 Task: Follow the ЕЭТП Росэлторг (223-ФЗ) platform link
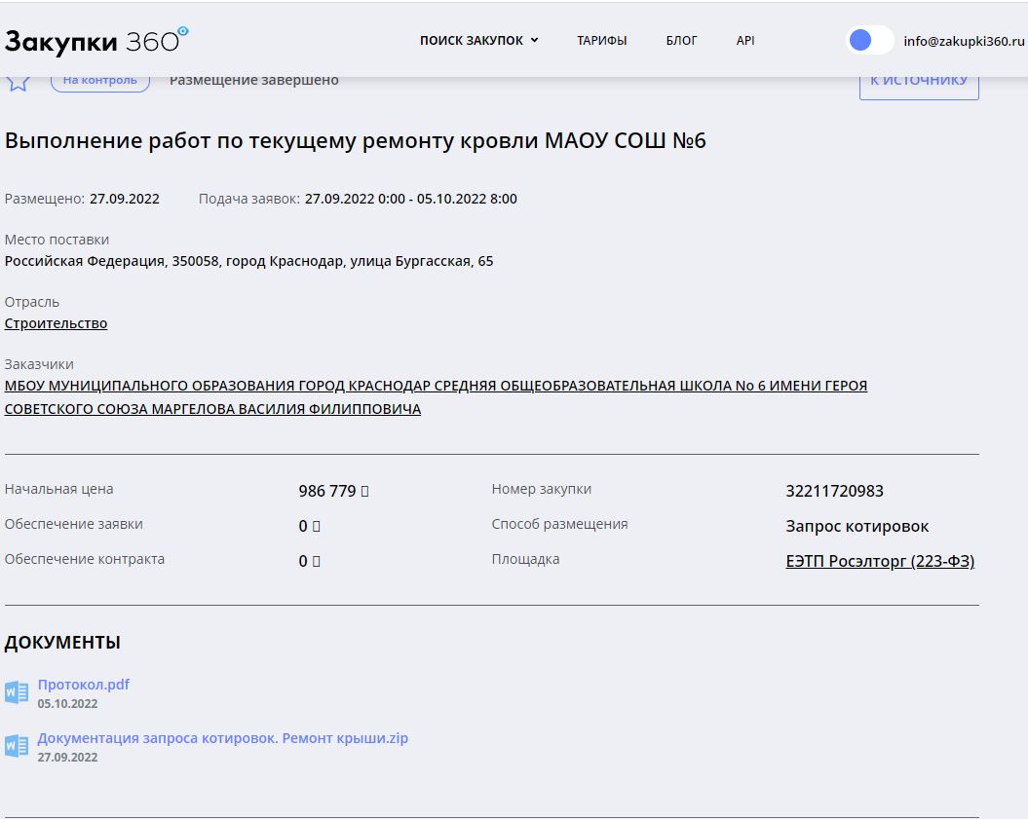(880, 561)
